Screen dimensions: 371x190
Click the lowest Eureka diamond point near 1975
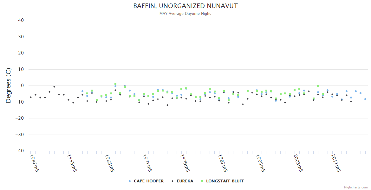tap(167, 105)
